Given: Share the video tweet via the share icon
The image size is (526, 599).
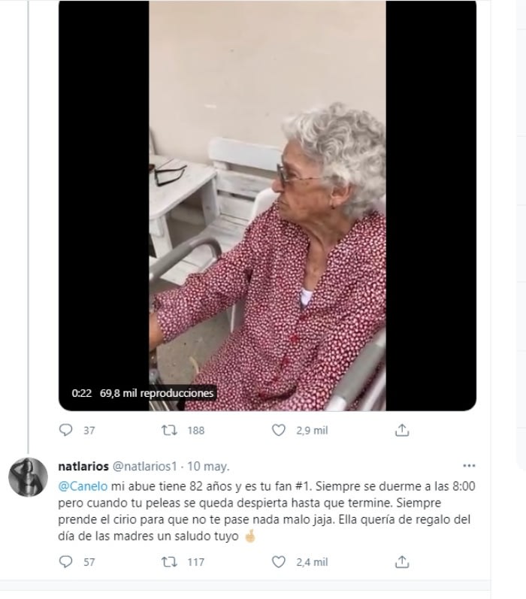Looking at the screenshot, I should point(402,430).
